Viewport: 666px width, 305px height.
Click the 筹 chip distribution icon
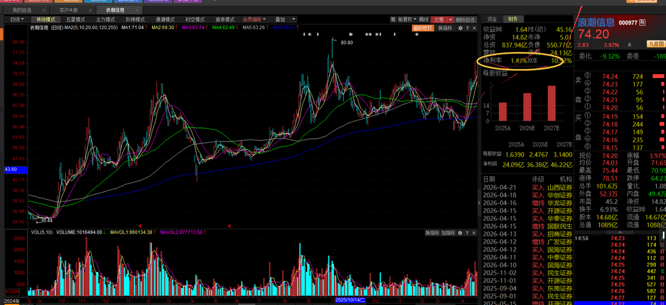point(393,20)
